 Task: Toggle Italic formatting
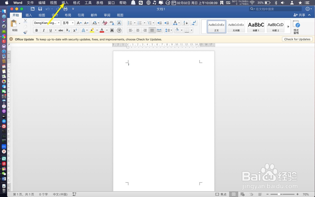pyautogui.click(x=43, y=30)
